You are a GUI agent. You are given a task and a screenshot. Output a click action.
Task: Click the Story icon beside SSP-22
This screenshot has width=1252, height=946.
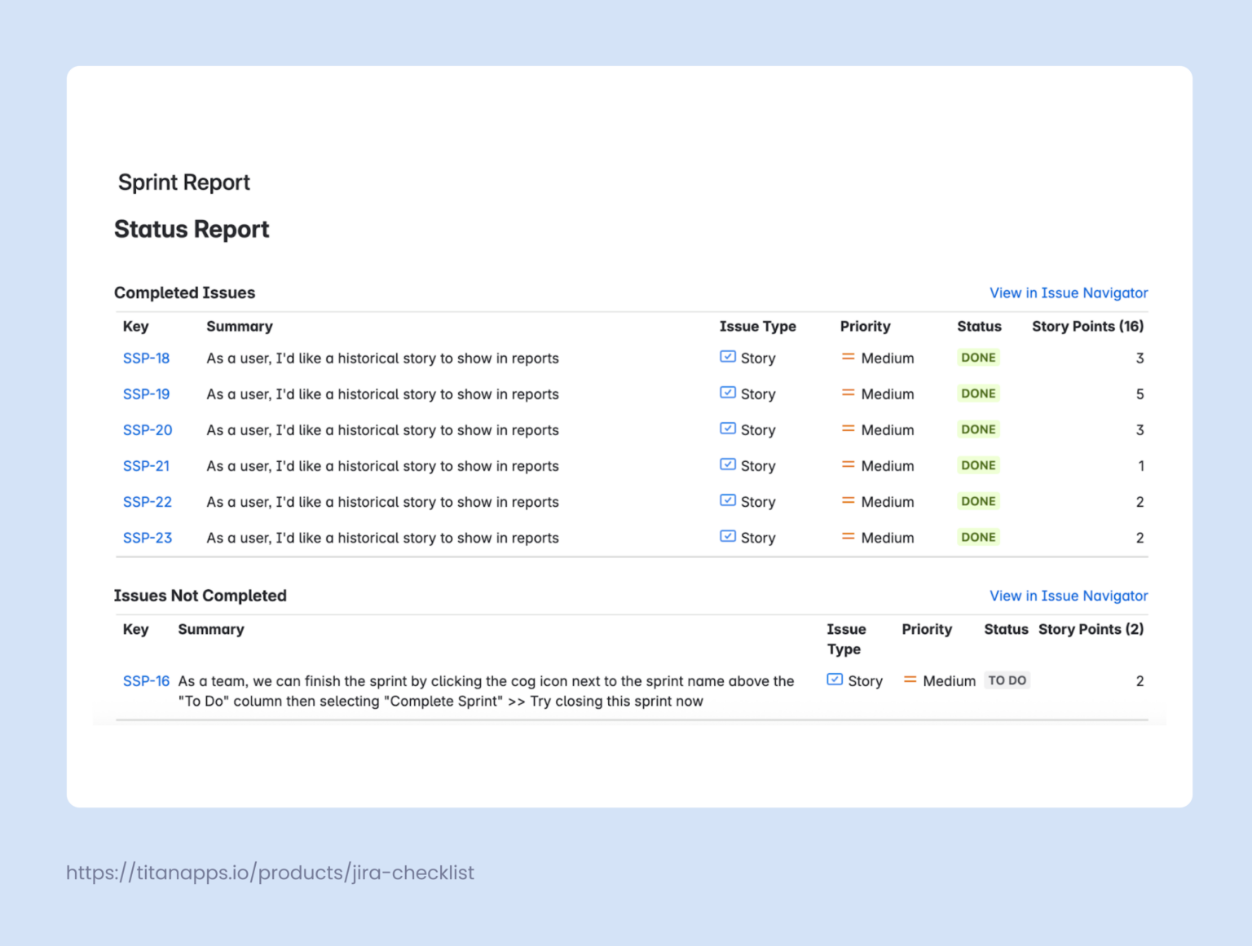click(x=727, y=500)
